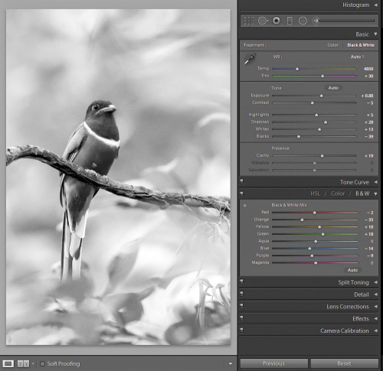Toggle the Split Toning panel switch

pyautogui.click(x=241, y=282)
